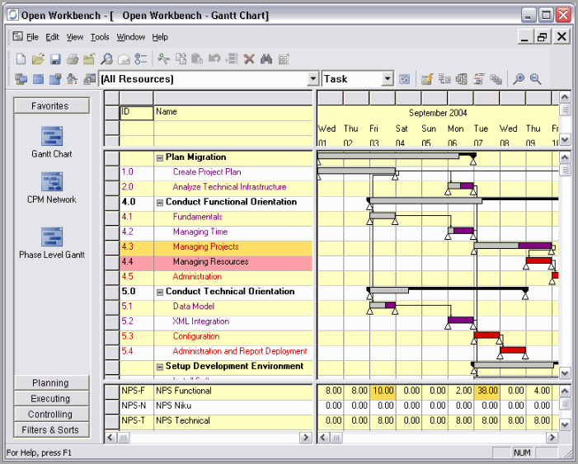The image size is (578, 464).
Task: Collapse the Plan Migration phase
Action: click(160, 157)
